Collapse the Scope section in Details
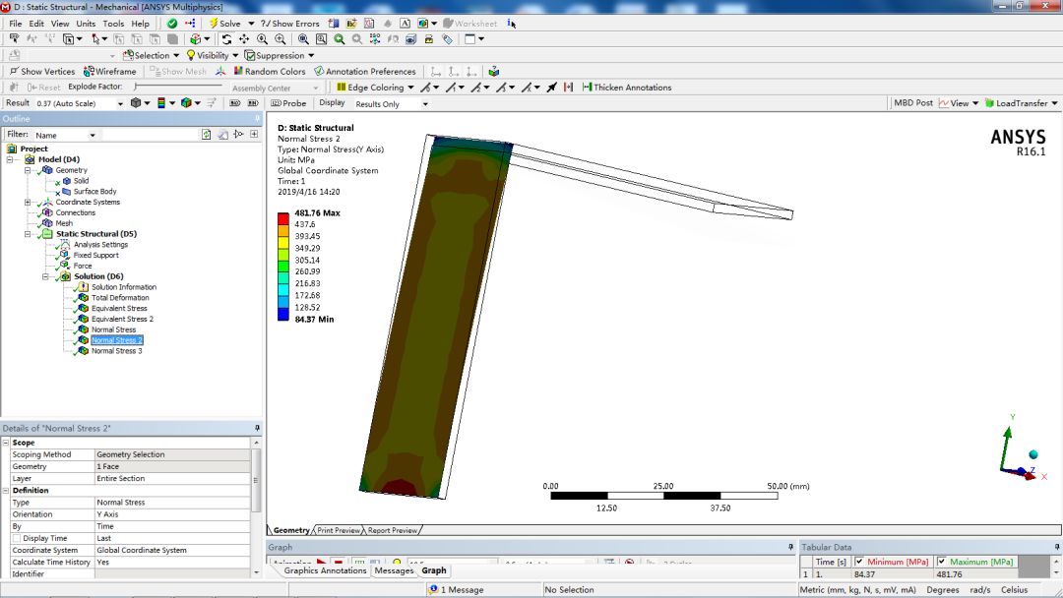1063x598 pixels. [x=6, y=443]
